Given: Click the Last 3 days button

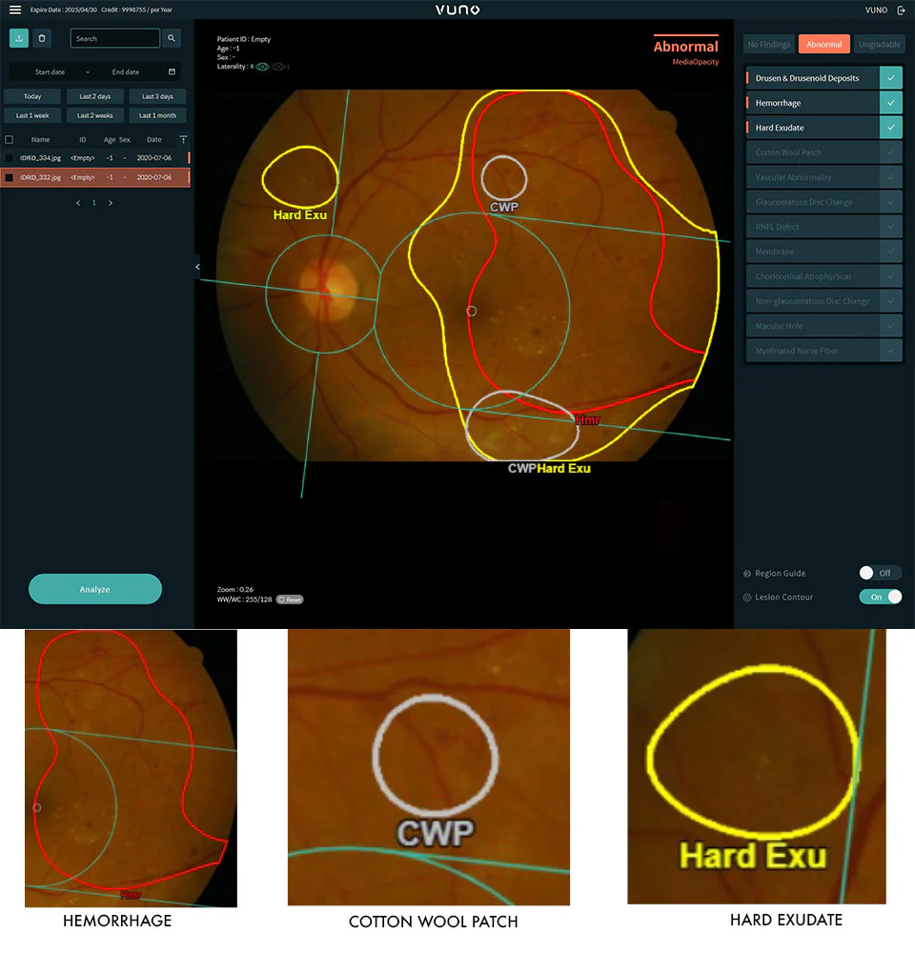Looking at the screenshot, I should (x=157, y=96).
